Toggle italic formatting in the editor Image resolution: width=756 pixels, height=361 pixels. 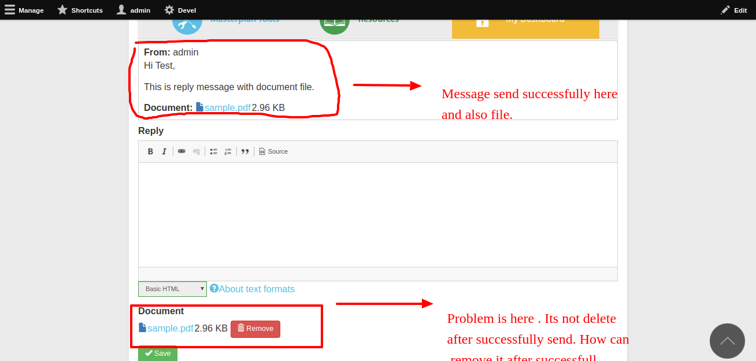pyautogui.click(x=164, y=151)
